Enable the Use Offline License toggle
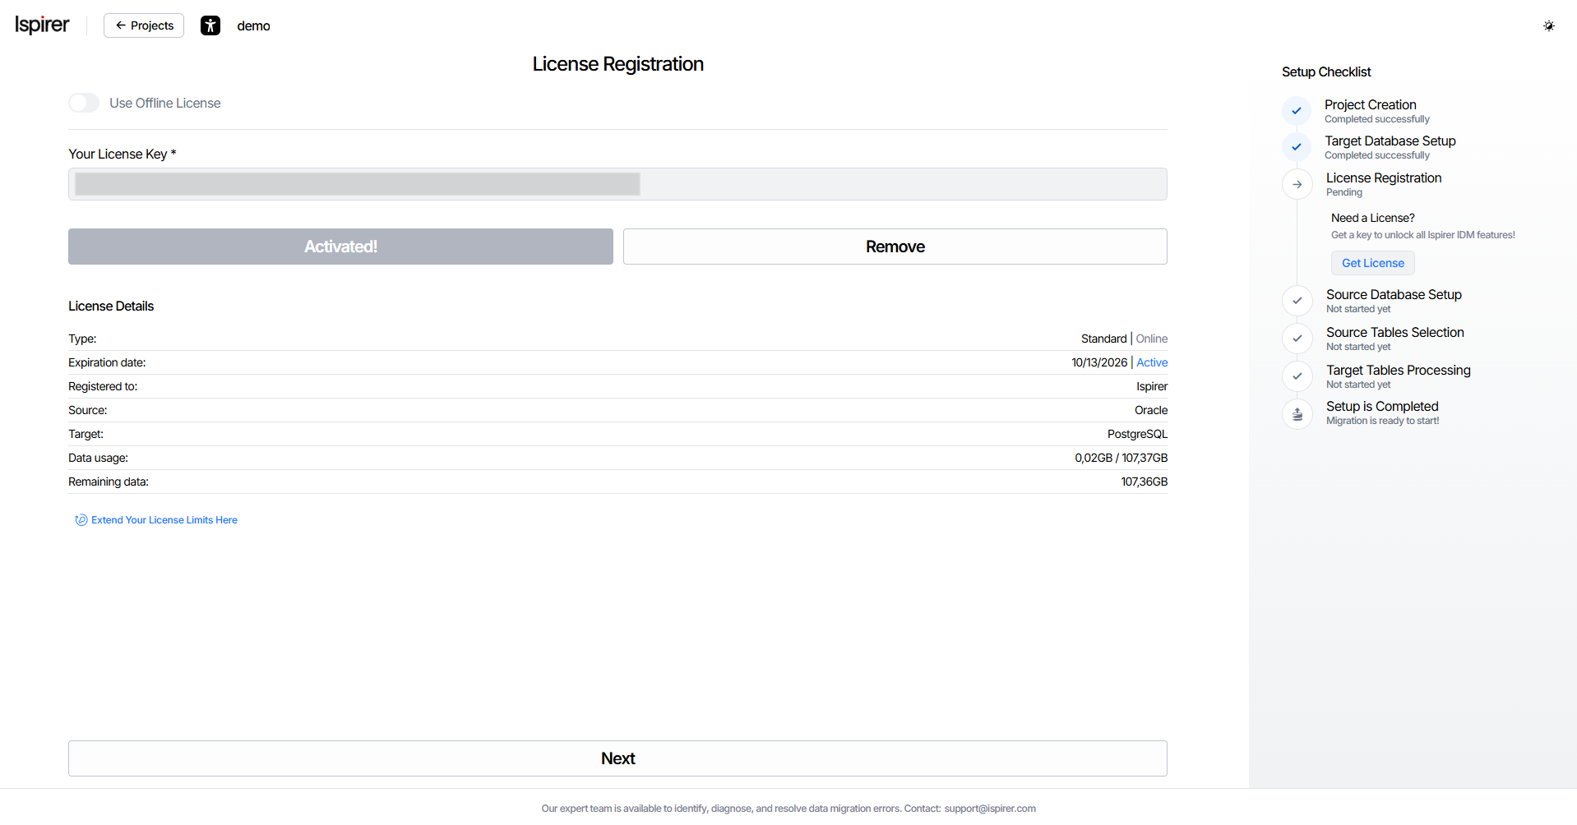Viewport: 1577px width, 825px height. 84,103
